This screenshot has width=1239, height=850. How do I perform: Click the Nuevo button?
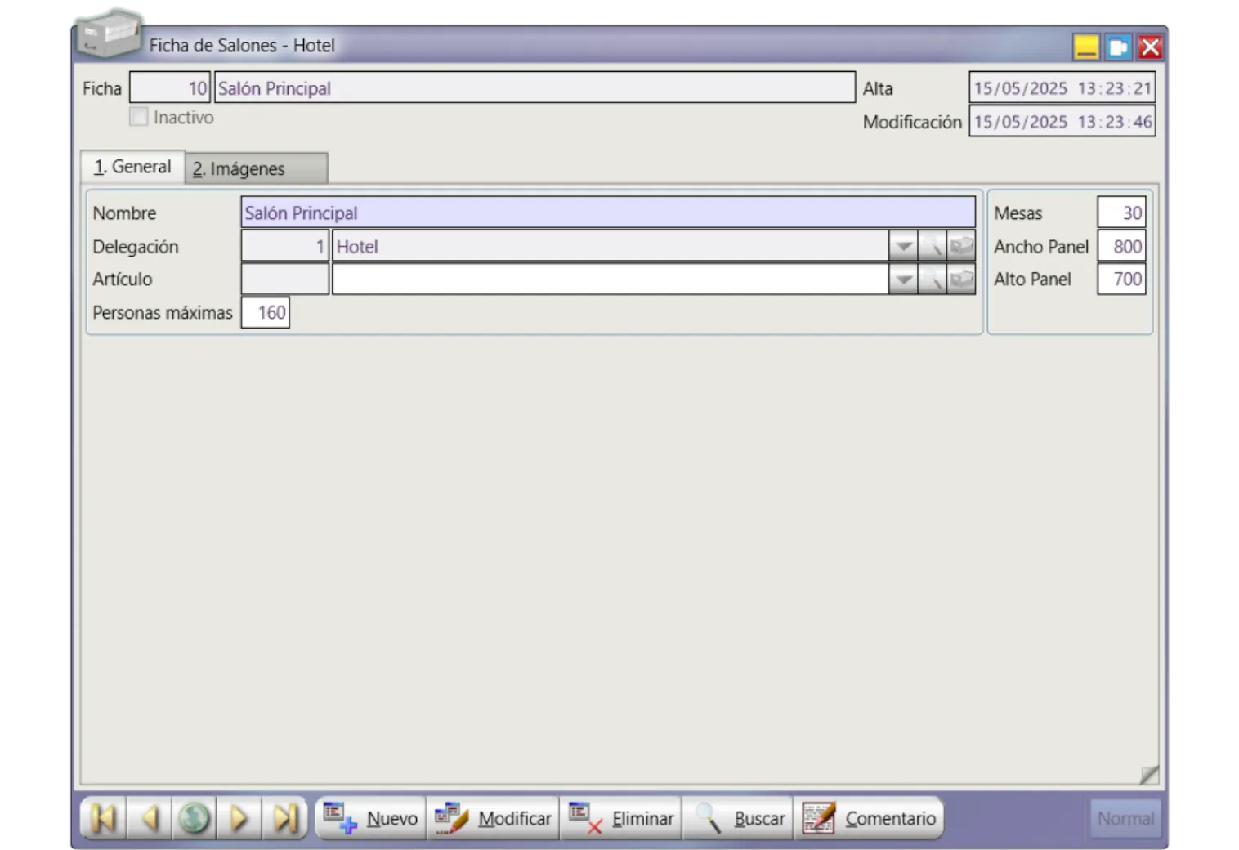371,818
